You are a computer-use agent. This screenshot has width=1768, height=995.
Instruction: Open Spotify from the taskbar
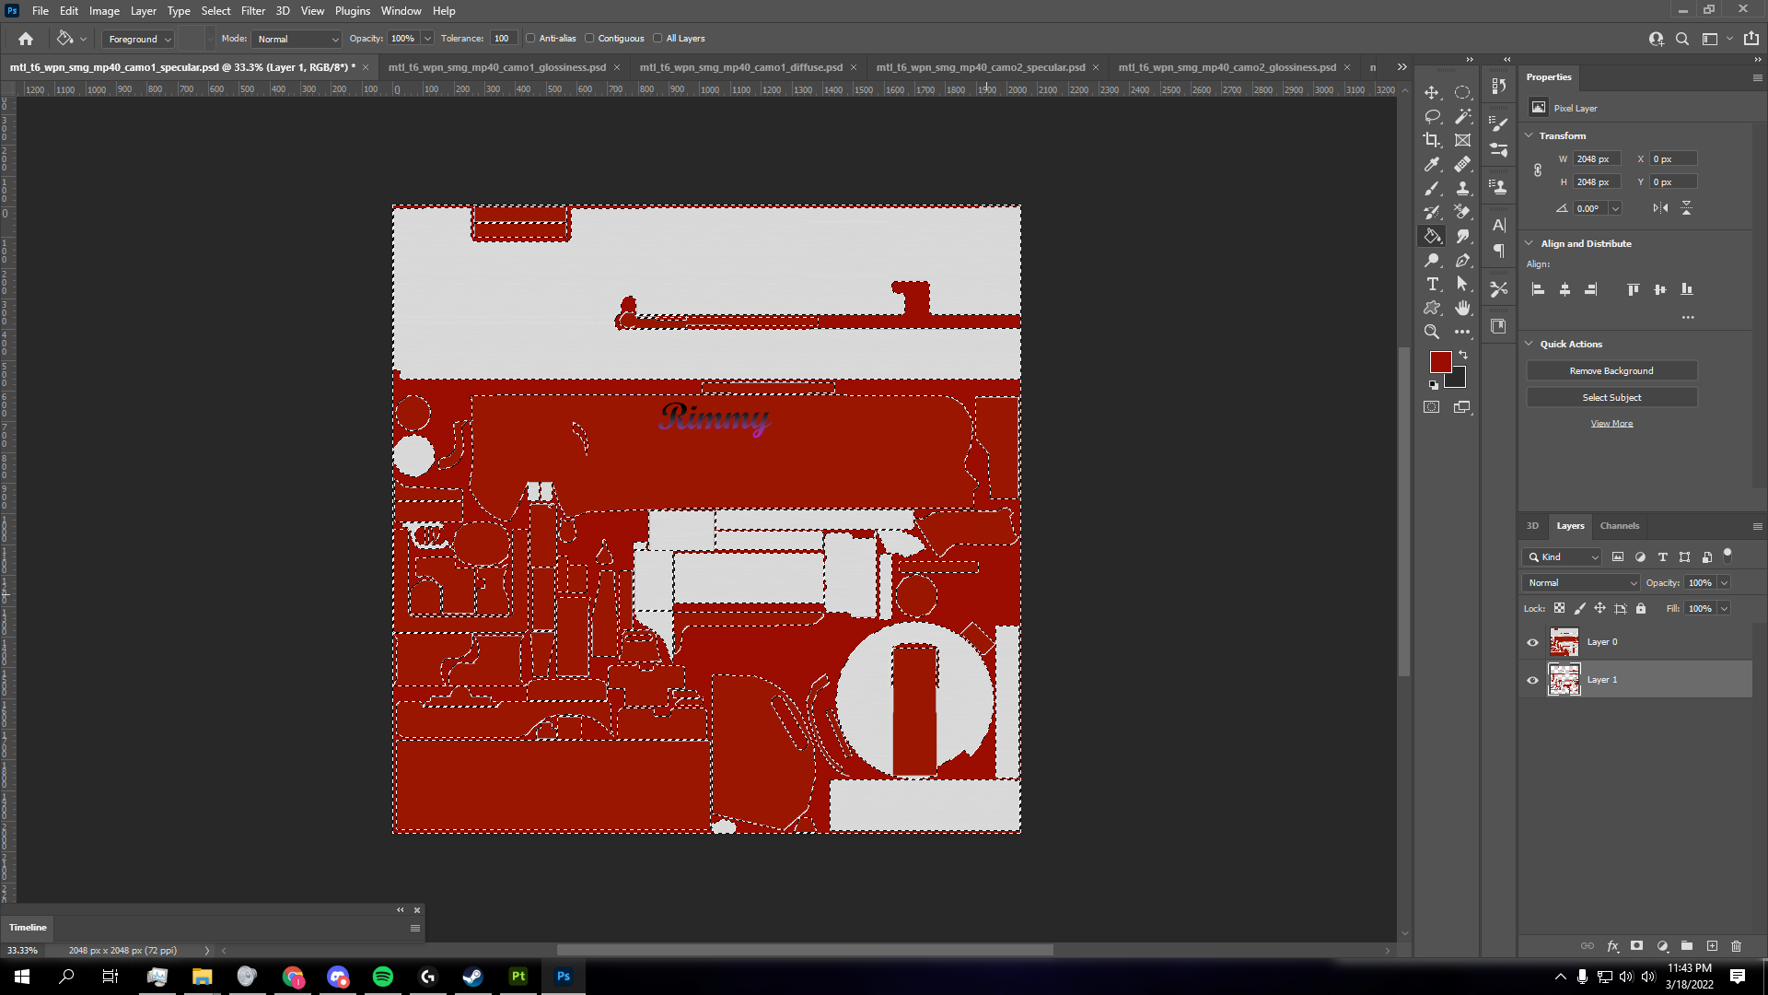(383, 977)
